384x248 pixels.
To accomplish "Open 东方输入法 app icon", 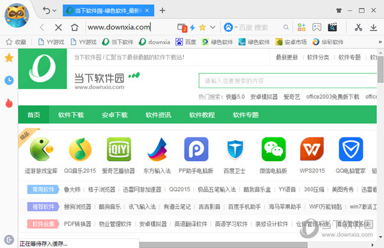I will click(157, 149).
